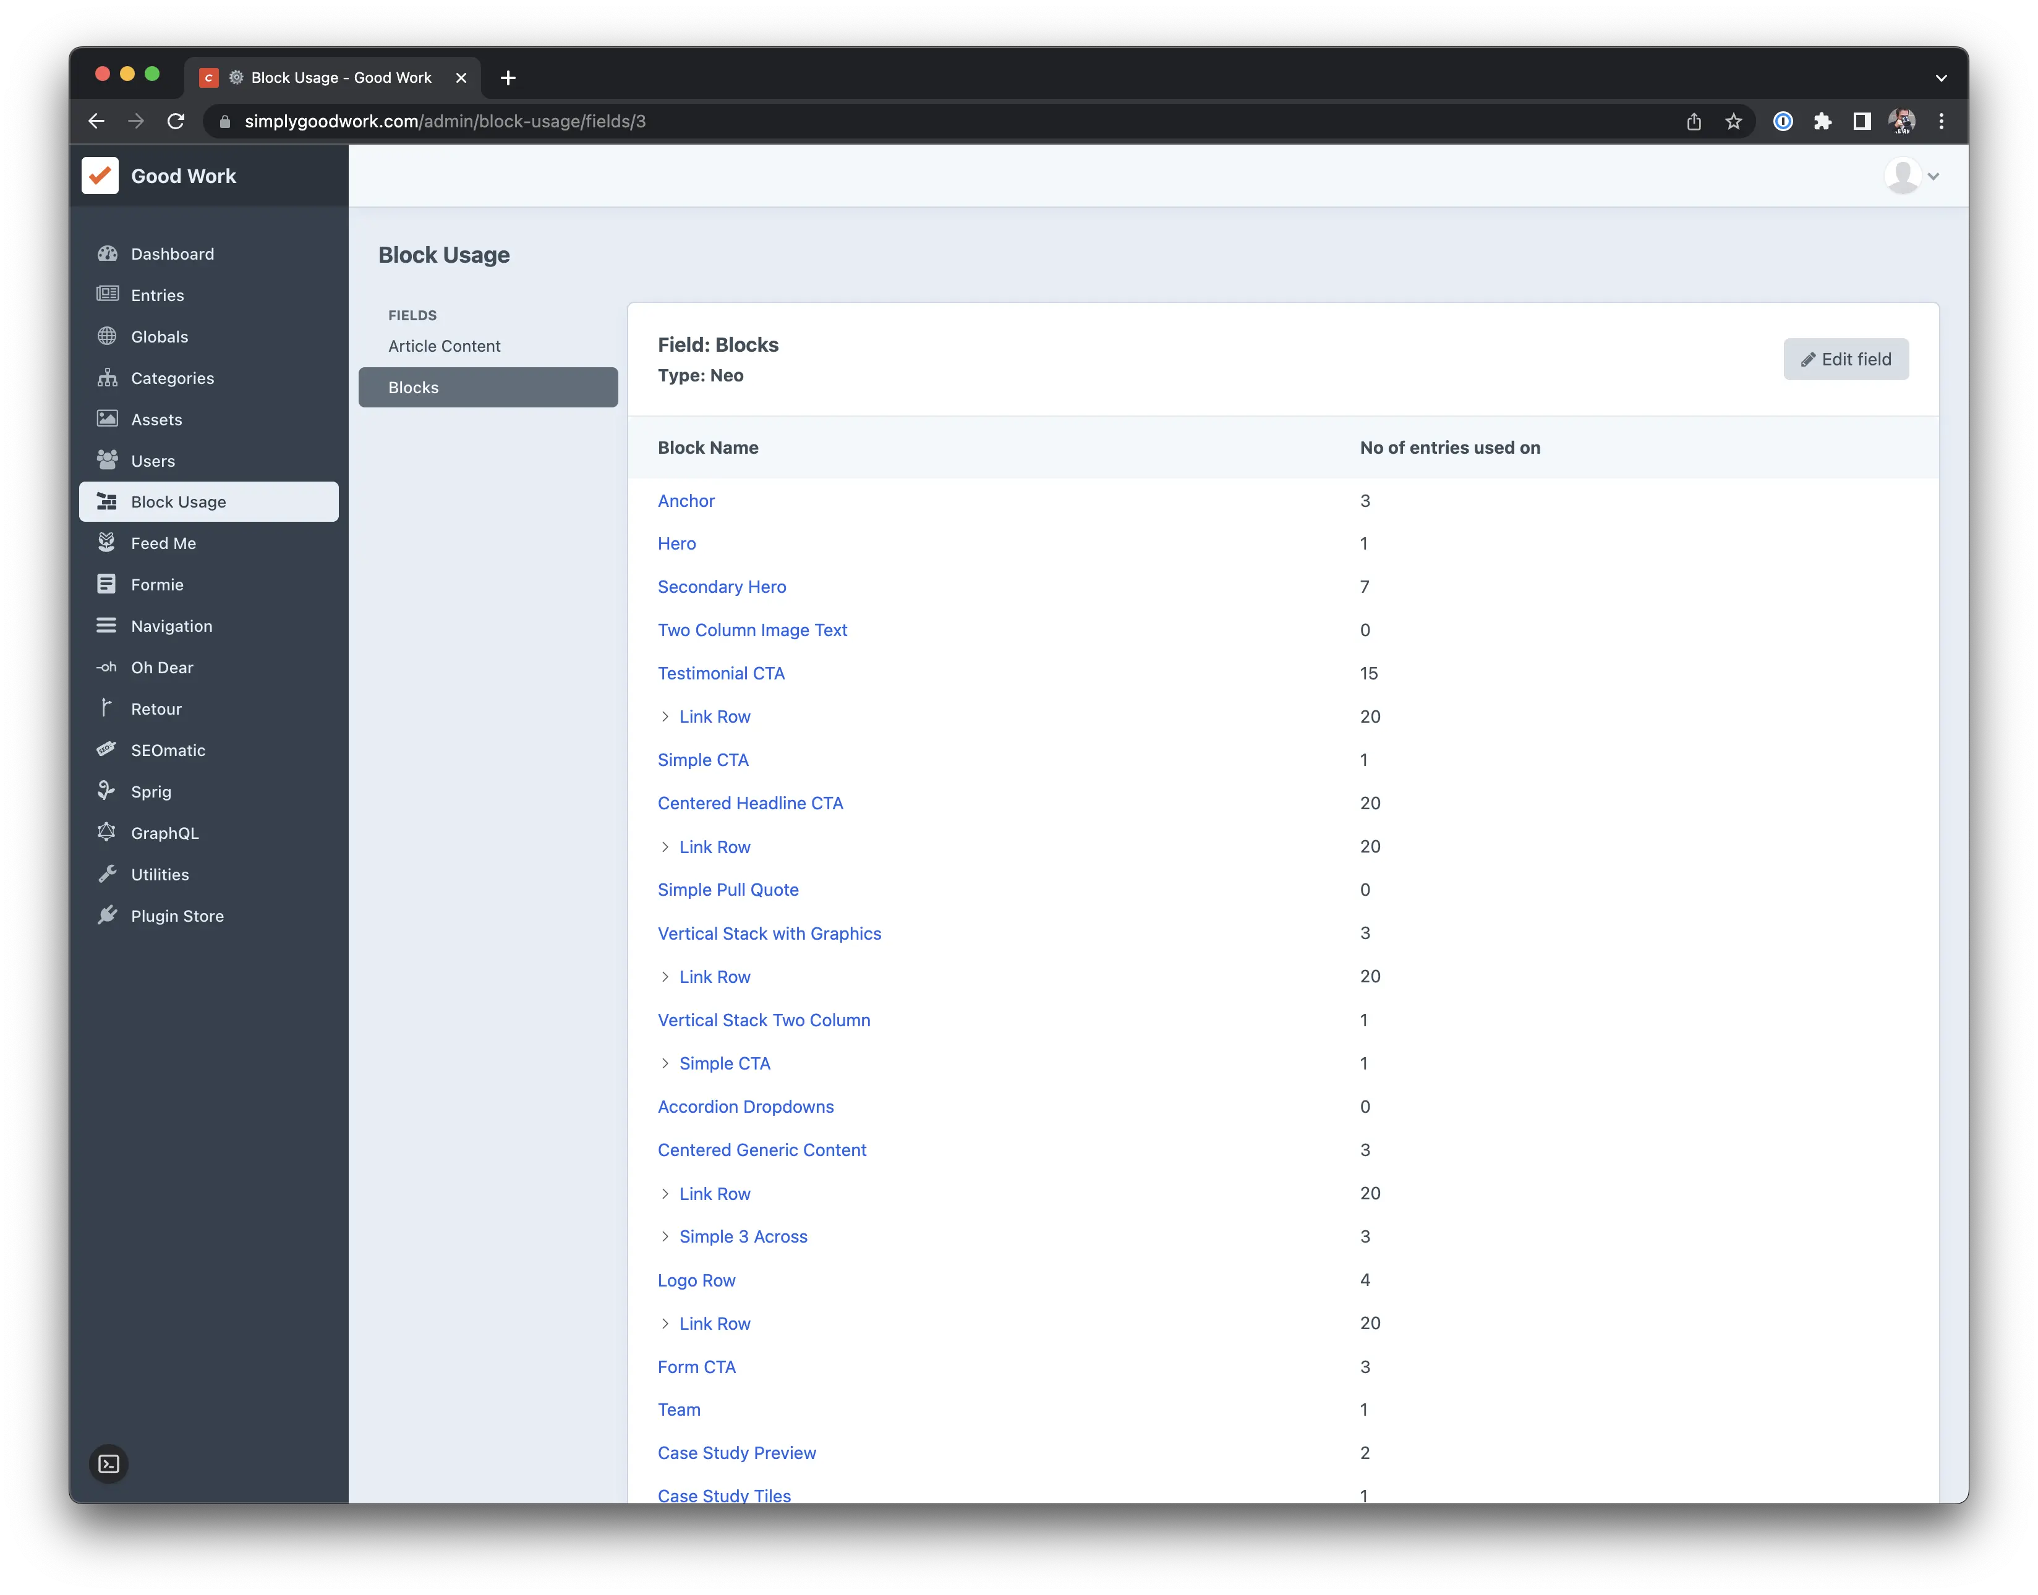Open Globals via its globe icon

tap(108, 336)
